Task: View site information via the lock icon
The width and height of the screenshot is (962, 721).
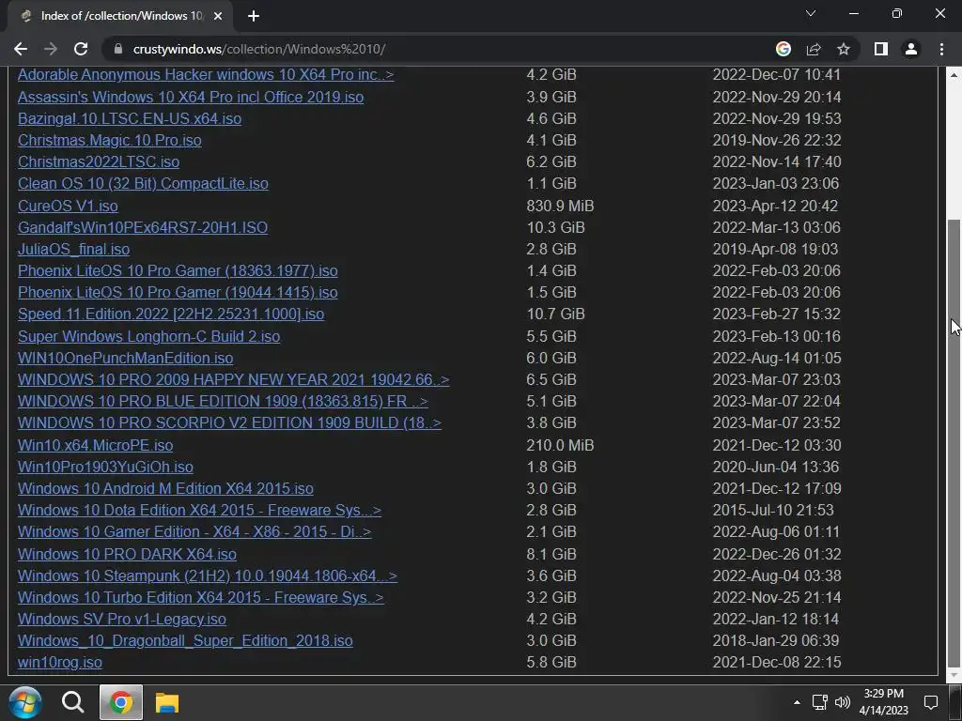Action: pyautogui.click(x=118, y=49)
